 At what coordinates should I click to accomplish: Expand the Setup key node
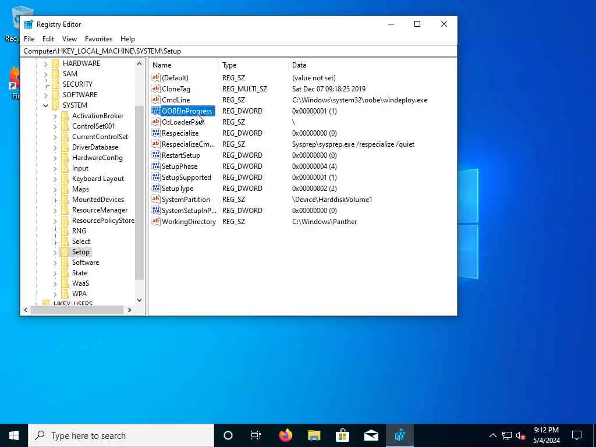55,252
